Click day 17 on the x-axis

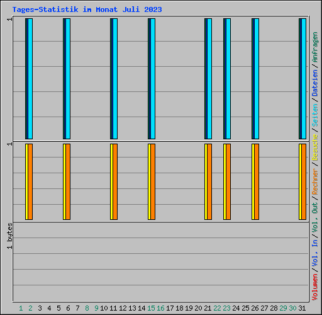[x=170, y=308]
